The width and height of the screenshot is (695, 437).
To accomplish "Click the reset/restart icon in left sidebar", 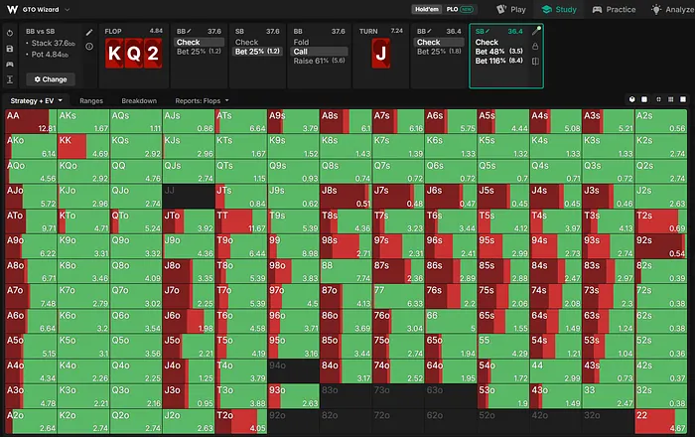I will (x=10, y=33).
